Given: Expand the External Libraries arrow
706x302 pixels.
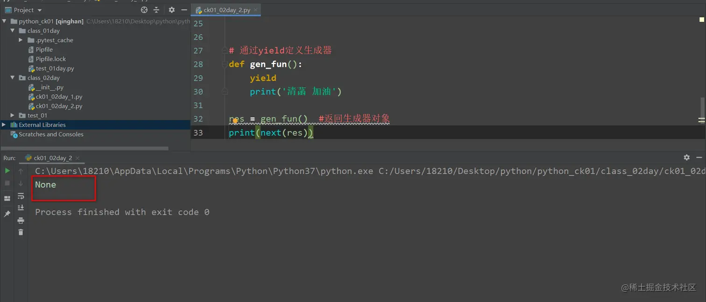Looking at the screenshot, I should [x=4, y=124].
